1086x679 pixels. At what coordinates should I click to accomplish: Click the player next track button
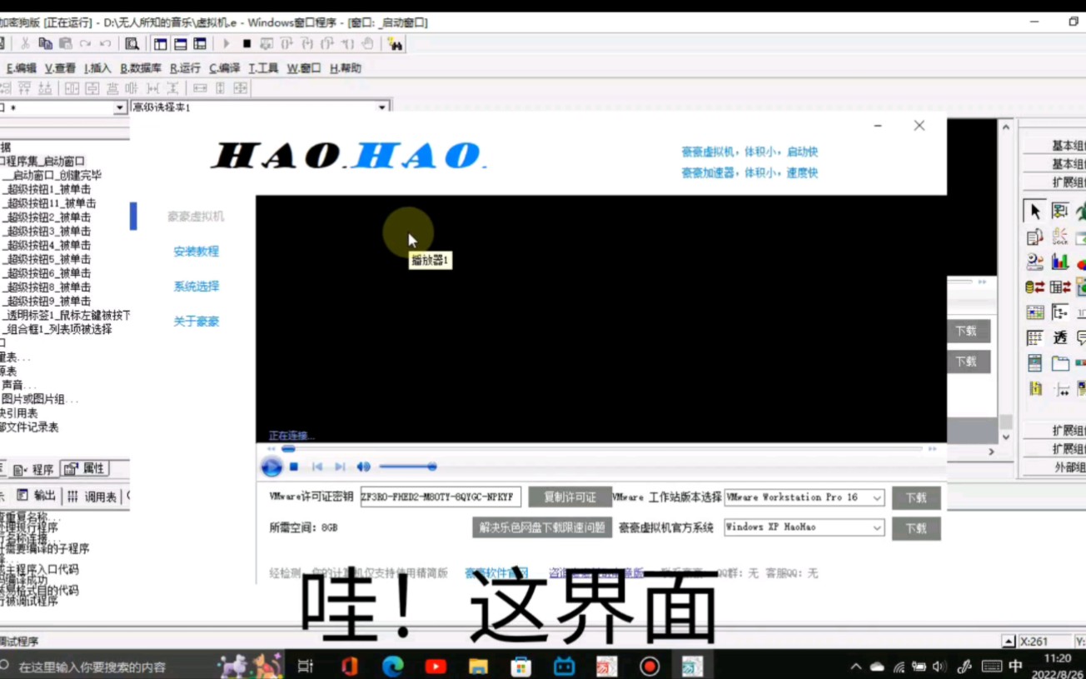point(340,467)
